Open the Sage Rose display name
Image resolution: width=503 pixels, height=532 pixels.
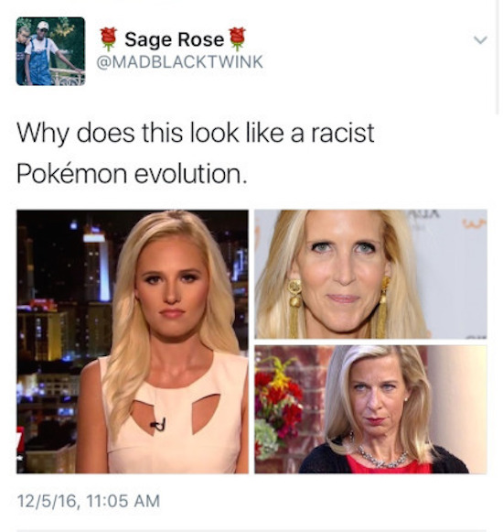coord(174,39)
